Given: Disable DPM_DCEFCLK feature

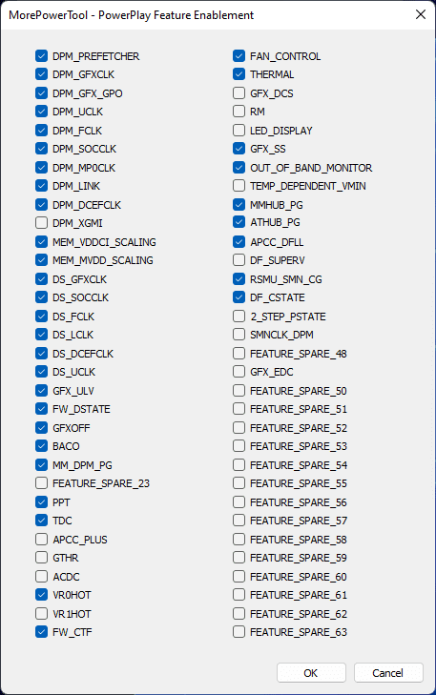Looking at the screenshot, I should 41,205.
